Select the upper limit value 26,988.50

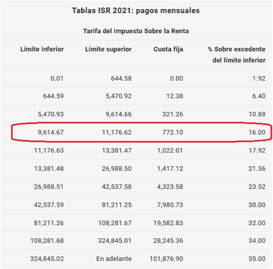117,169
